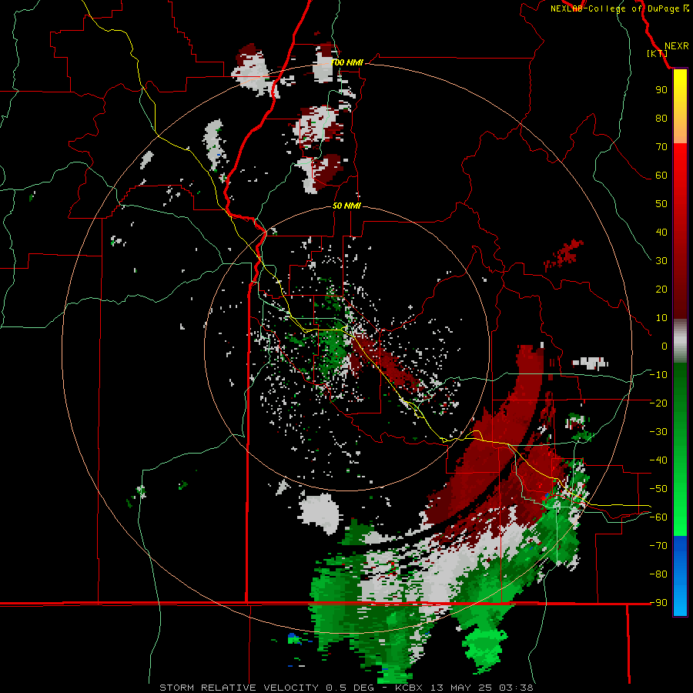This screenshot has height=693, width=693.
Task: Click the positive 10 scale label
Action: click(x=661, y=318)
